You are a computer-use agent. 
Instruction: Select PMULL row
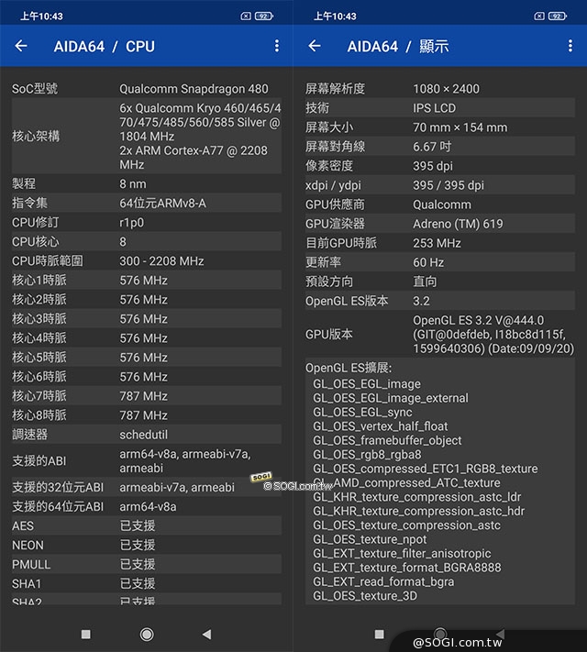coord(147,564)
